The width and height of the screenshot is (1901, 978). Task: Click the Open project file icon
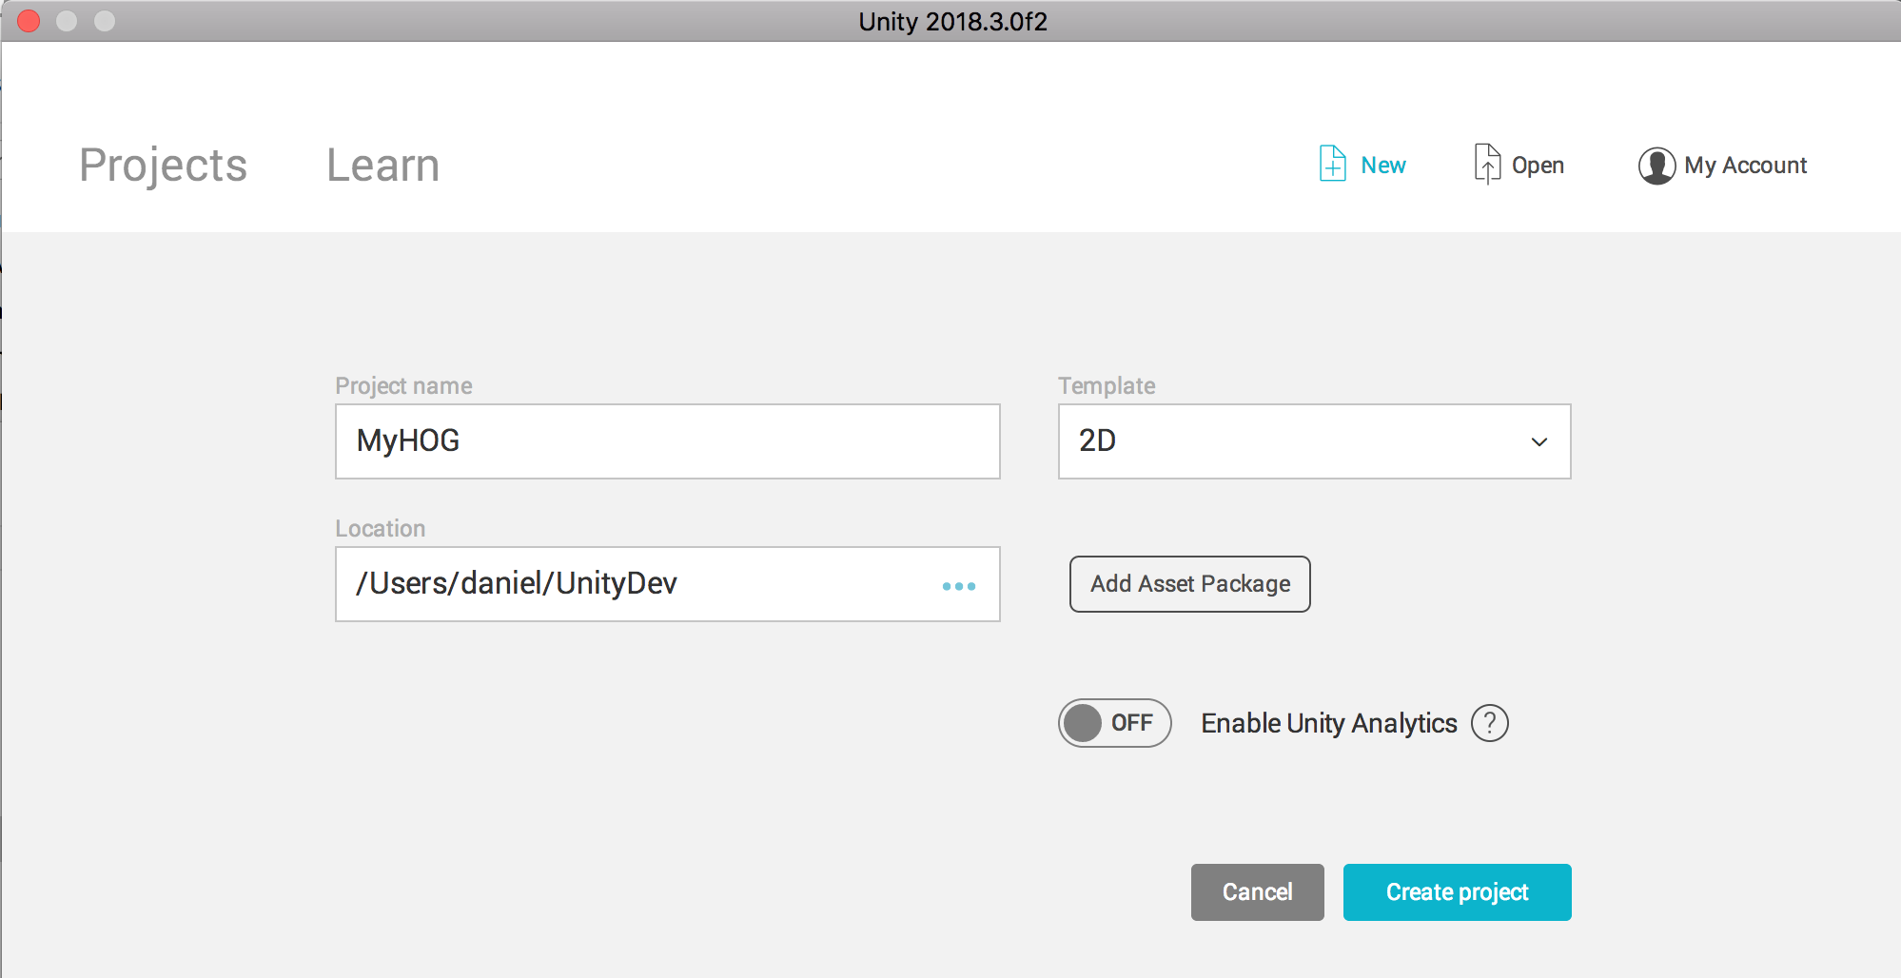pyautogui.click(x=1487, y=164)
